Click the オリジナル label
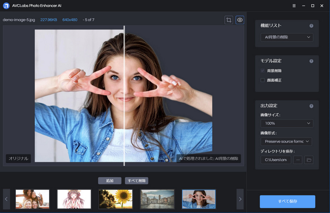 tap(18, 159)
